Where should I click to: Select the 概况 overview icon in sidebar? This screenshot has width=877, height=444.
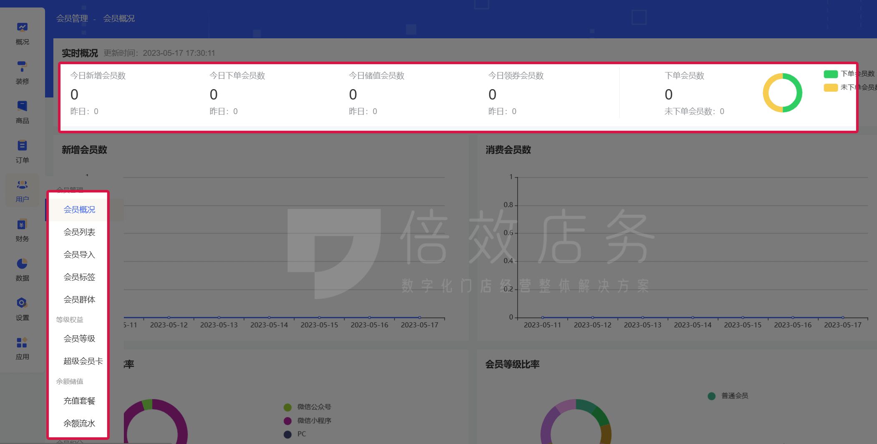[x=22, y=33]
